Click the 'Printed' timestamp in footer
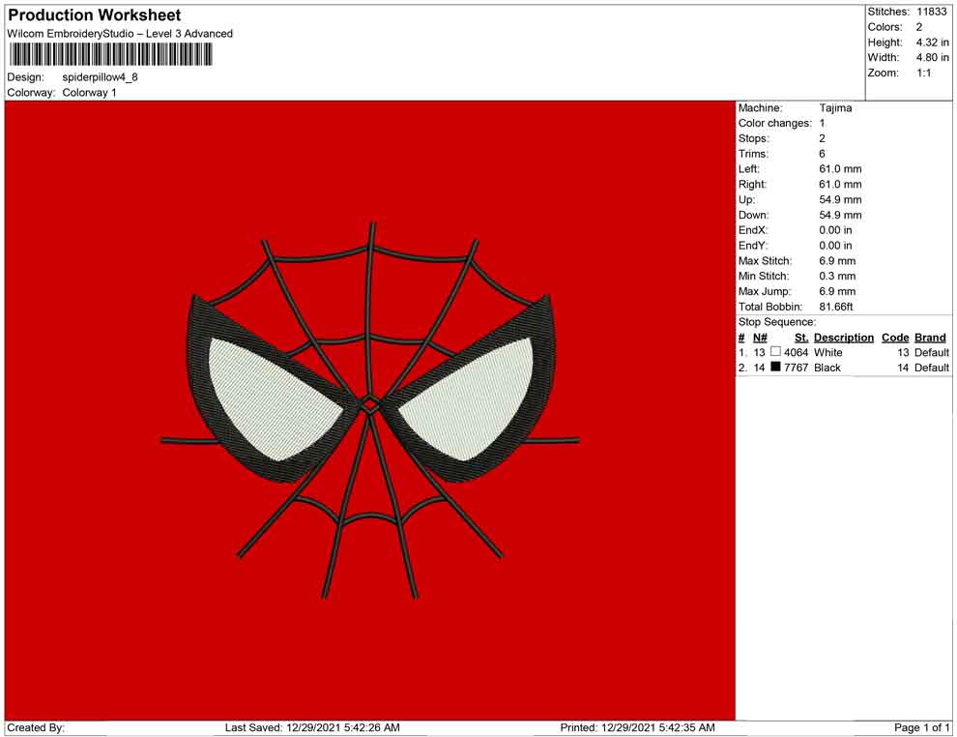This screenshot has height=737, width=957. [x=637, y=727]
